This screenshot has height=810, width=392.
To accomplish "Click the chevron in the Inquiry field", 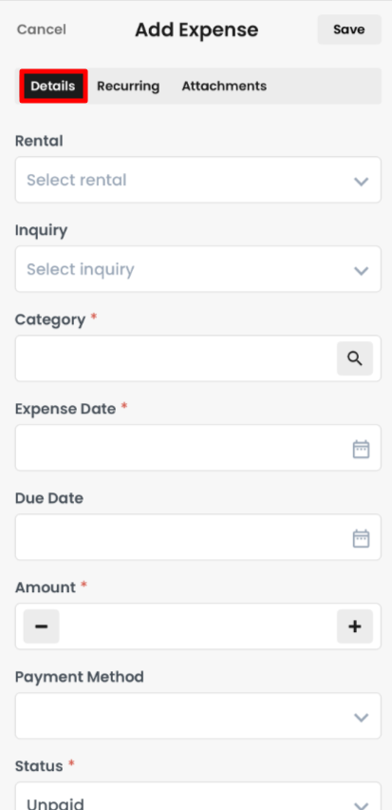I will (x=361, y=270).
